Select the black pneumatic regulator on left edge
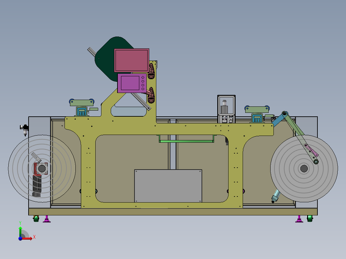 coord(24,129)
